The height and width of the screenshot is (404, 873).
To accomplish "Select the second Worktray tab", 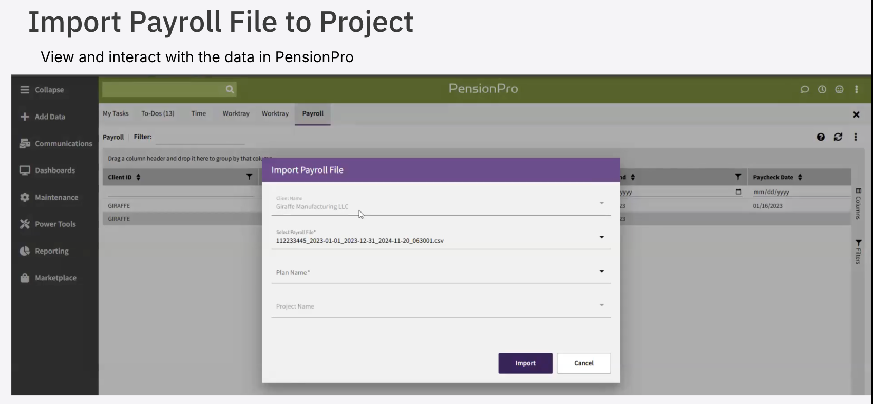I will pos(275,113).
